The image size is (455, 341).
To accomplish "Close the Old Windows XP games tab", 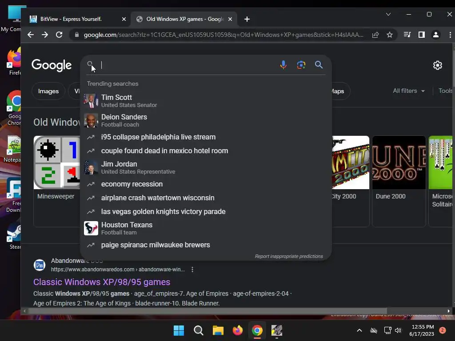I will tap(230, 19).
